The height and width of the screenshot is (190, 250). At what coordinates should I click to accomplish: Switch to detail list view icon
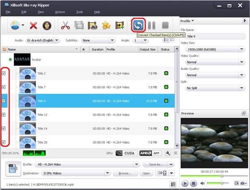point(172,40)
